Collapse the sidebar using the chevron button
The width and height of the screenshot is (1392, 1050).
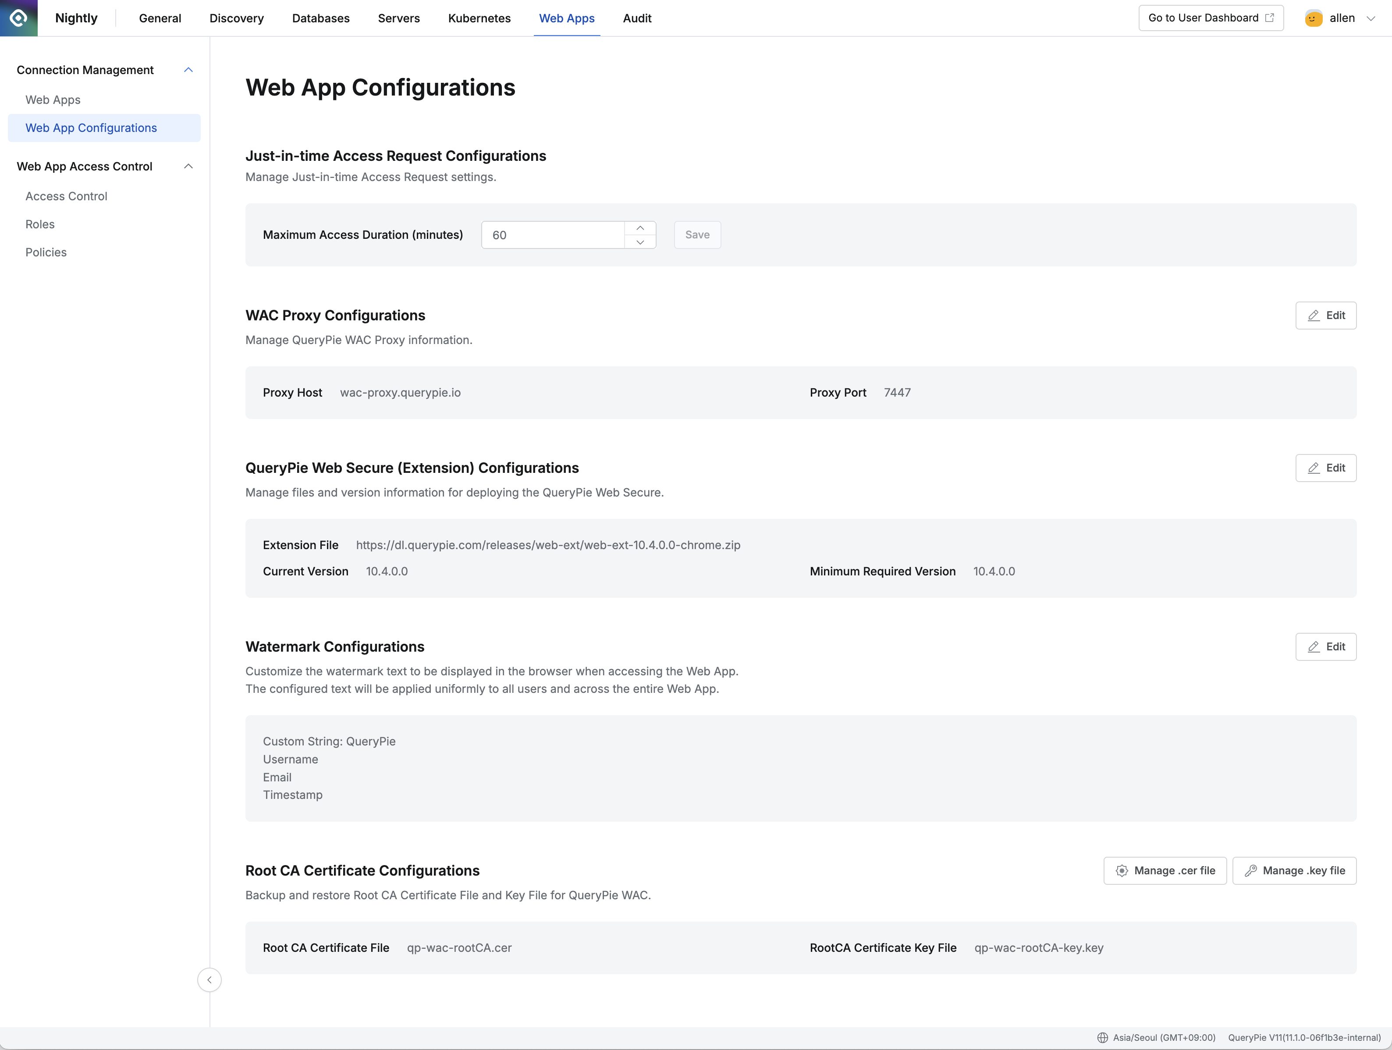tap(210, 979)
